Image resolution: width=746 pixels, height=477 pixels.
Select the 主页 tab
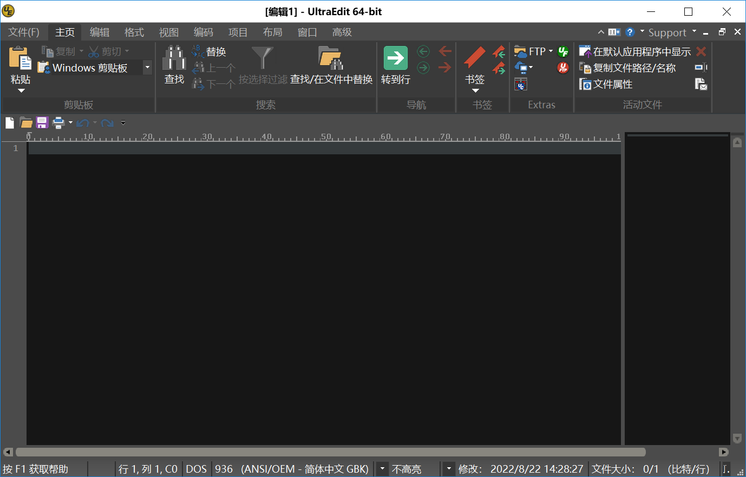tap(65, 32)
